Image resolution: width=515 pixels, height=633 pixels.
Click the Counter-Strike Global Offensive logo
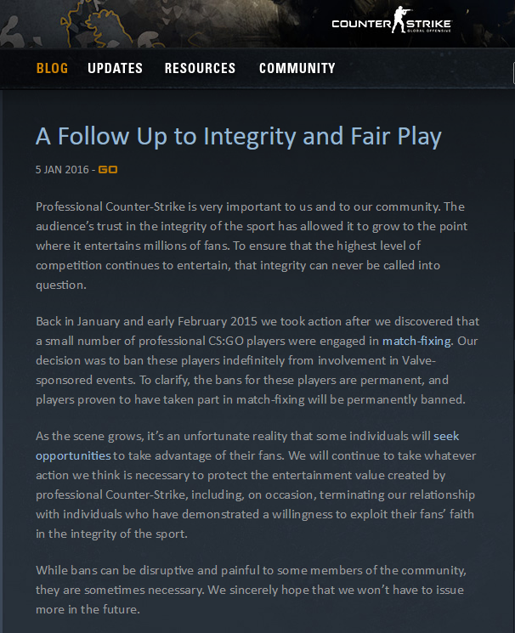392,20
